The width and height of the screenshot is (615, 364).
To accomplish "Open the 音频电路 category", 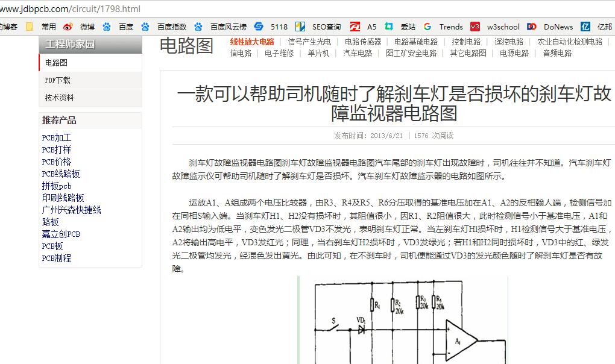I will [x=557, y=53].
